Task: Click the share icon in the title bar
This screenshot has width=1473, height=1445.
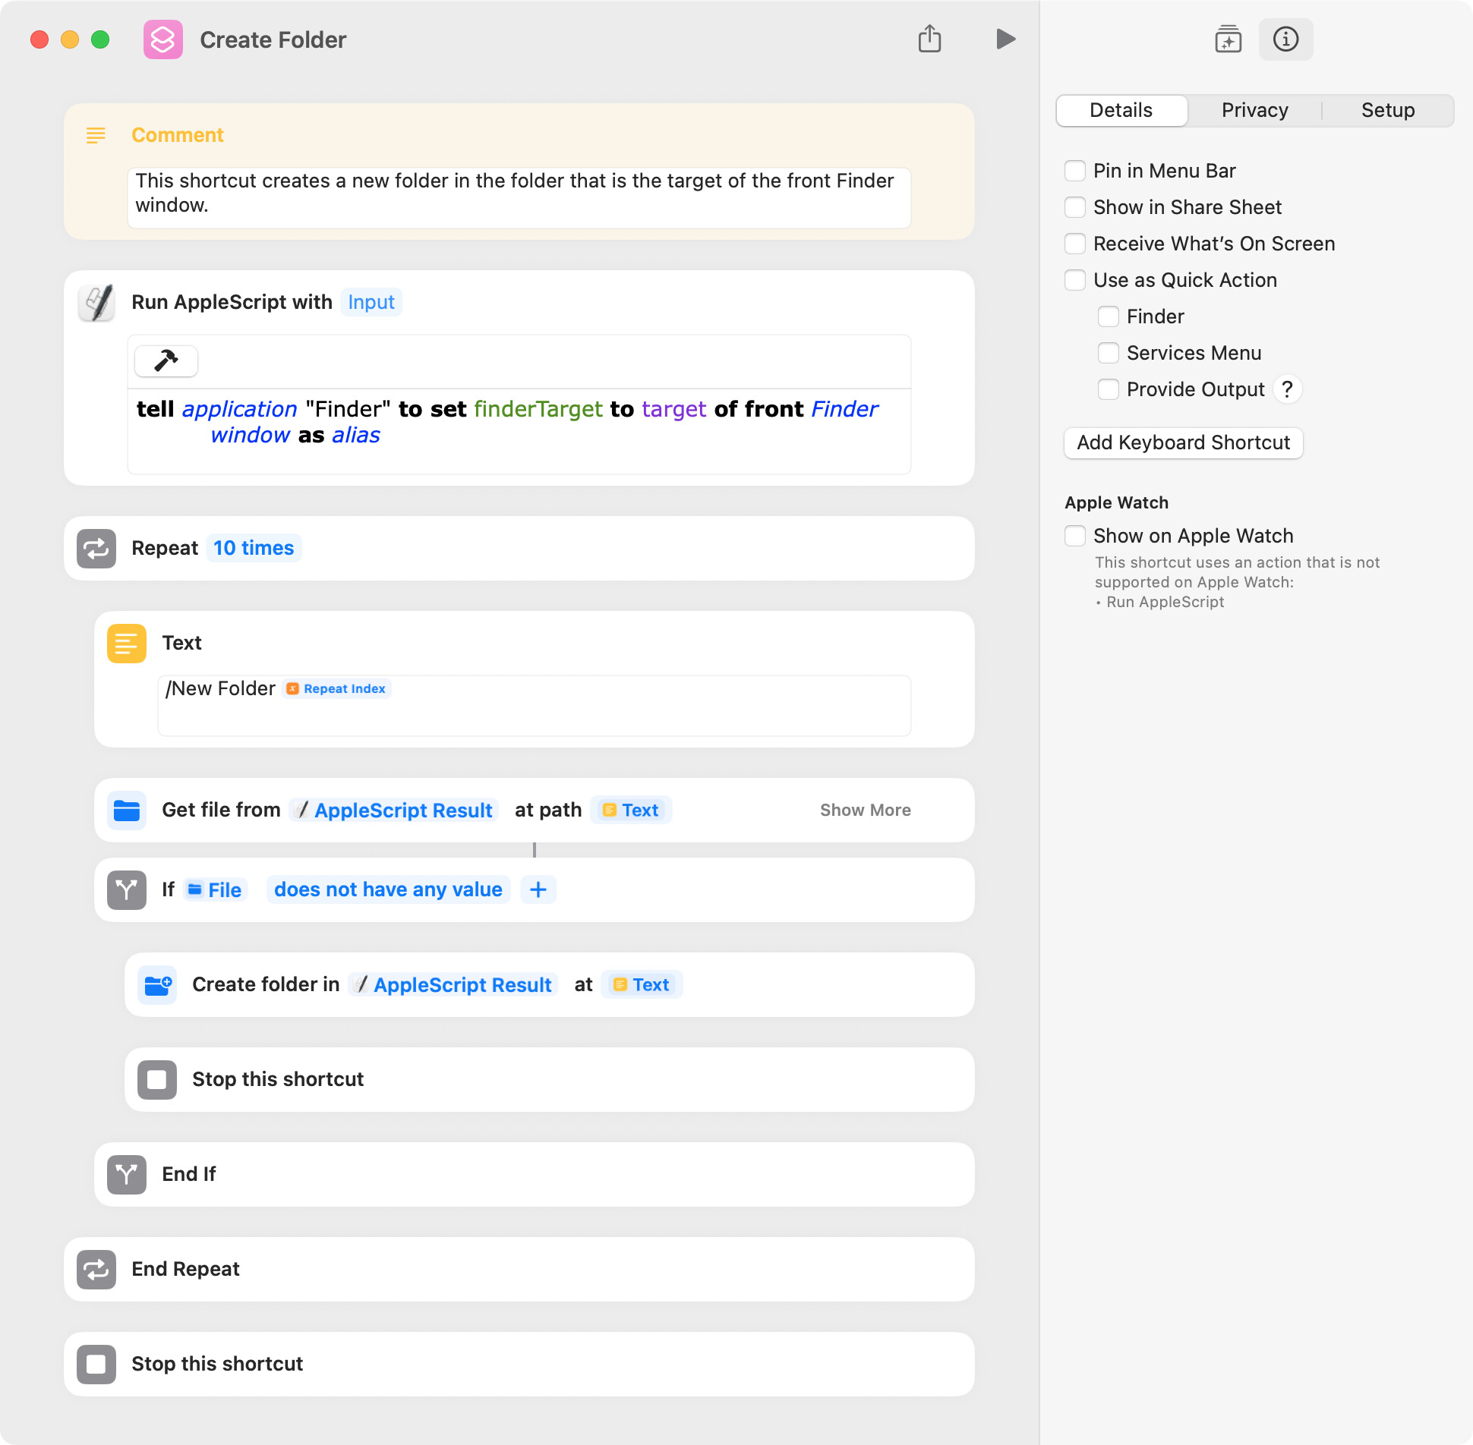Action: (929, 38)
